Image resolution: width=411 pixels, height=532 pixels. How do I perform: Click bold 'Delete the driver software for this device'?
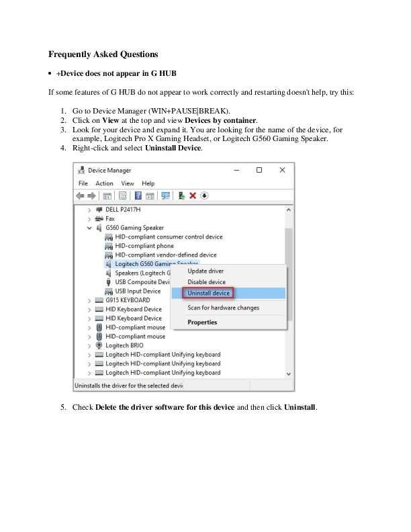[165, 407]
